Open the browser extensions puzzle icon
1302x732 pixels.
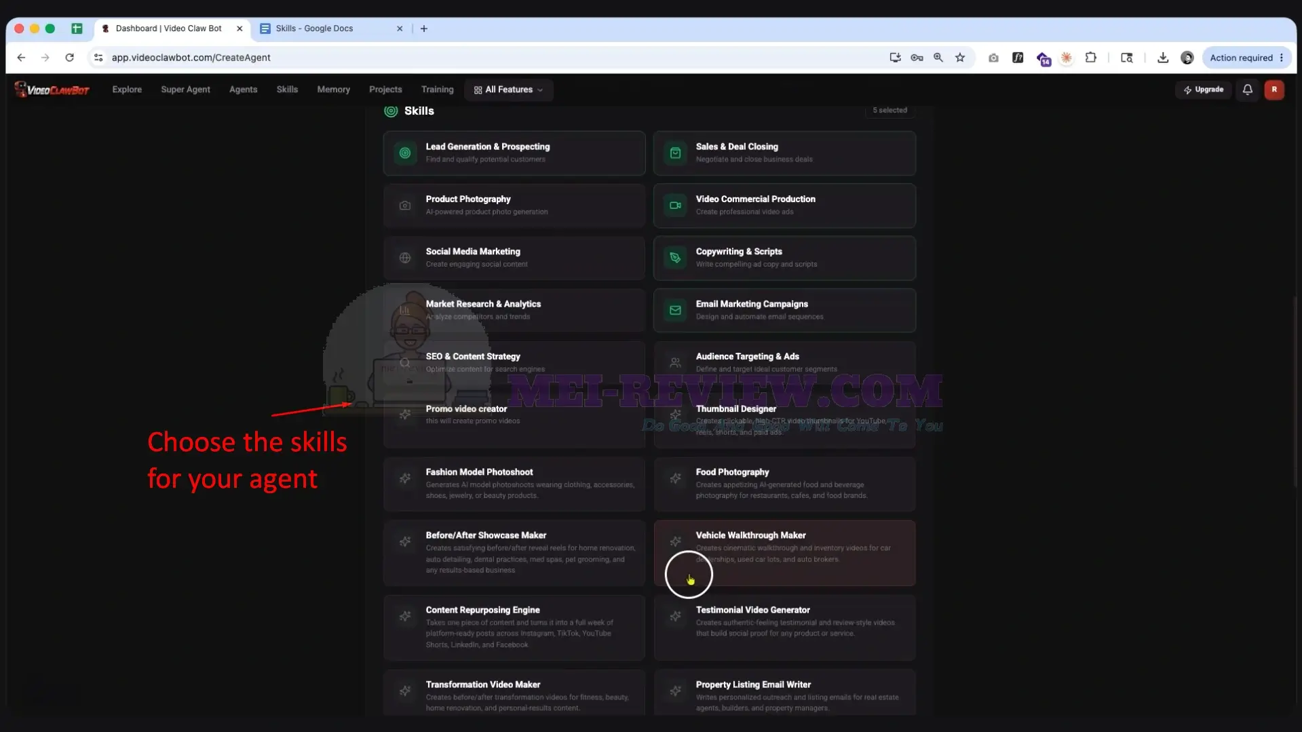(x=1090, y=58)
